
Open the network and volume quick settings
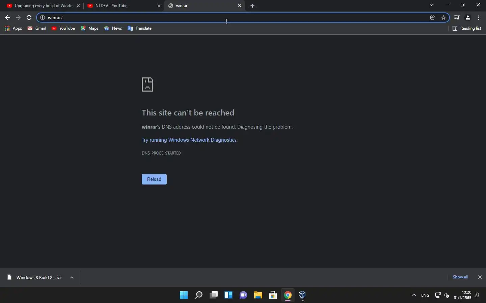[x=442, y=296]
